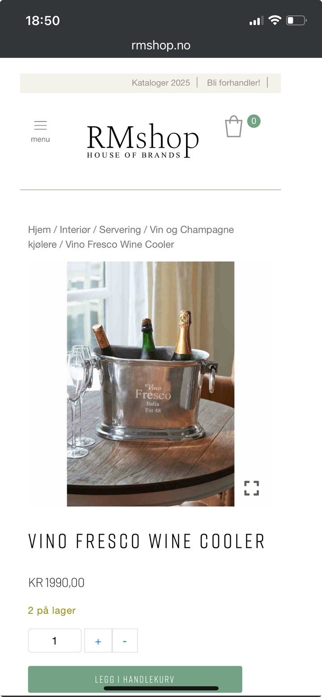322x697 pixels.
Task: Tap the Wi-Fi status icon
Action: tap(275, 20)
